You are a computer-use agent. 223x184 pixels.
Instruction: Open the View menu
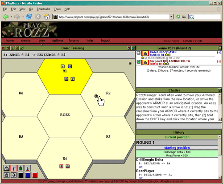coord(22,9)
